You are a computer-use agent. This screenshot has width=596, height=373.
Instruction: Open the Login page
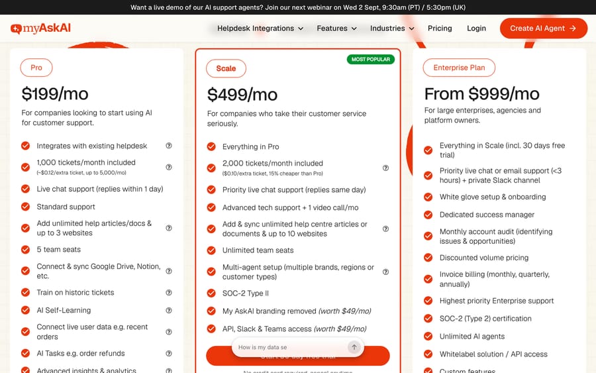point(476,28)
